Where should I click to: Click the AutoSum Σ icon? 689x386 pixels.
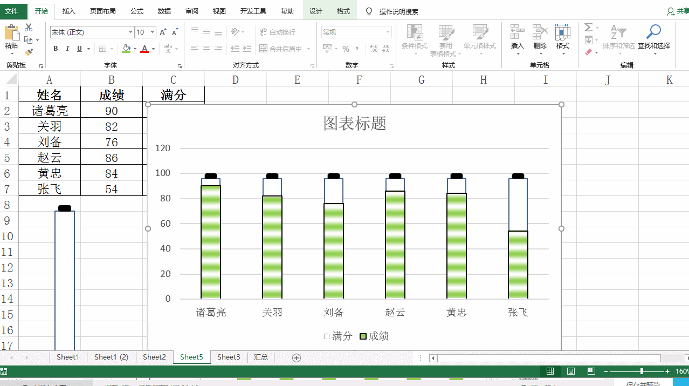pyautogui.click(x=588, y=27)
